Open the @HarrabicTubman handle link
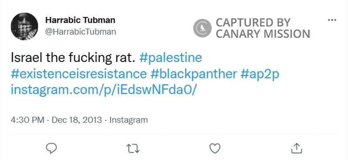The height and width of the screenshot is (160, 348). (80, 32)
